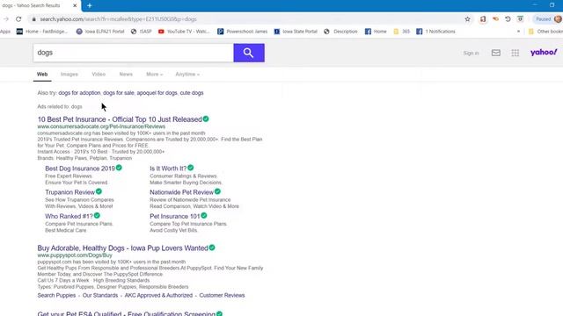Click the blue search magnifier button

tap(249, 53)
